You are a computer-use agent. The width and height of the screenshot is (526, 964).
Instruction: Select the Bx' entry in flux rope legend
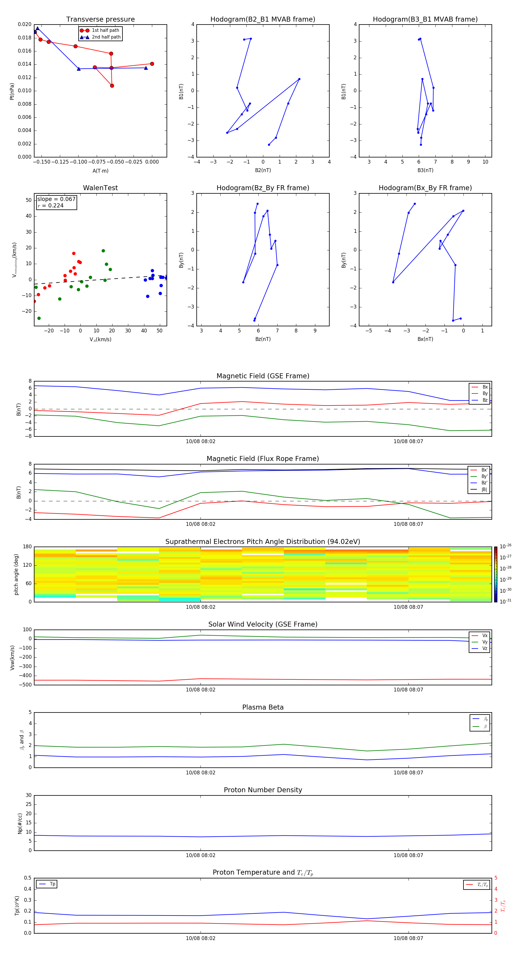[479, 470]
